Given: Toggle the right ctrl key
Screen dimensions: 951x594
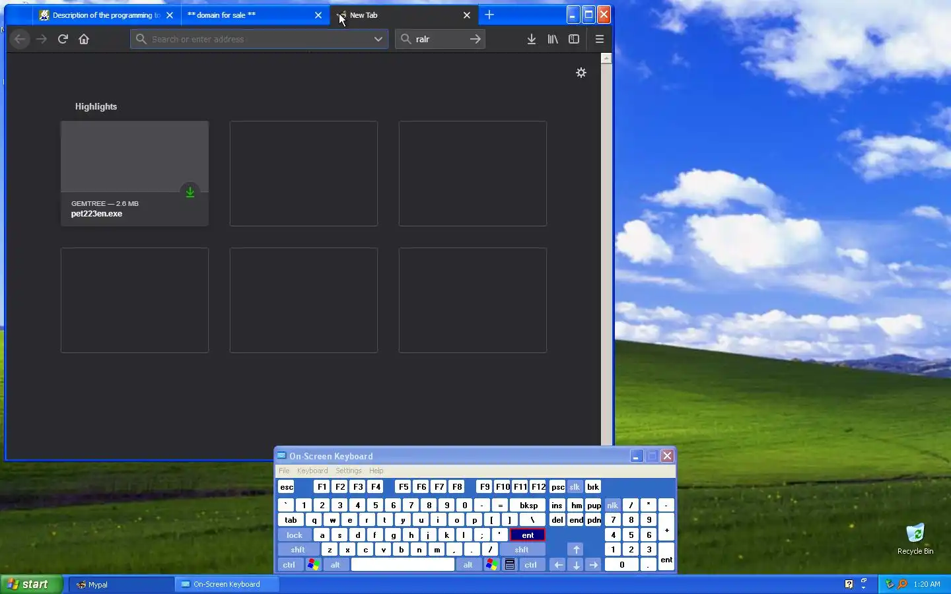Looking at the screenshot, I should (x=531, y=565).
